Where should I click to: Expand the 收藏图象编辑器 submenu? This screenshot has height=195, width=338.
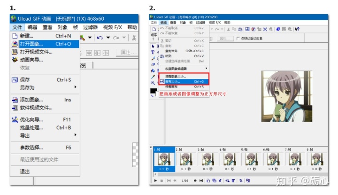tap(184, 69)
